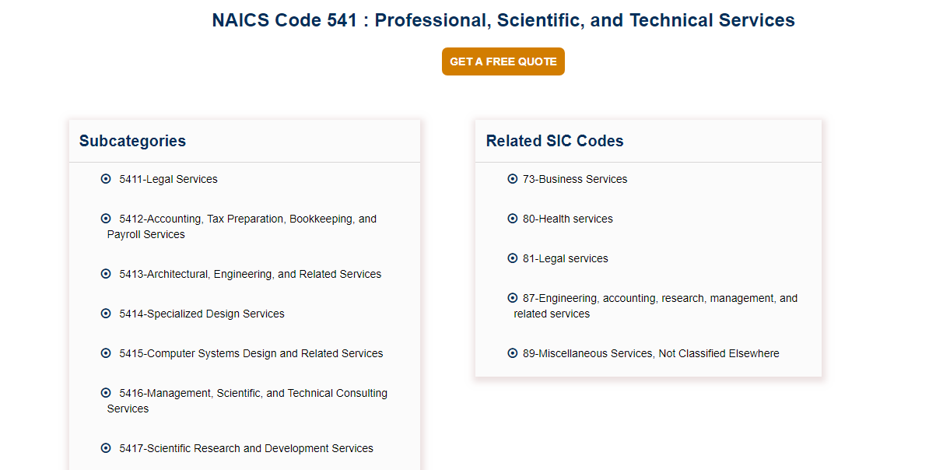Select the bullet icon before 89-Miscellaneous Services
This screenshot has height=470, width=950.
pos(513,353)
